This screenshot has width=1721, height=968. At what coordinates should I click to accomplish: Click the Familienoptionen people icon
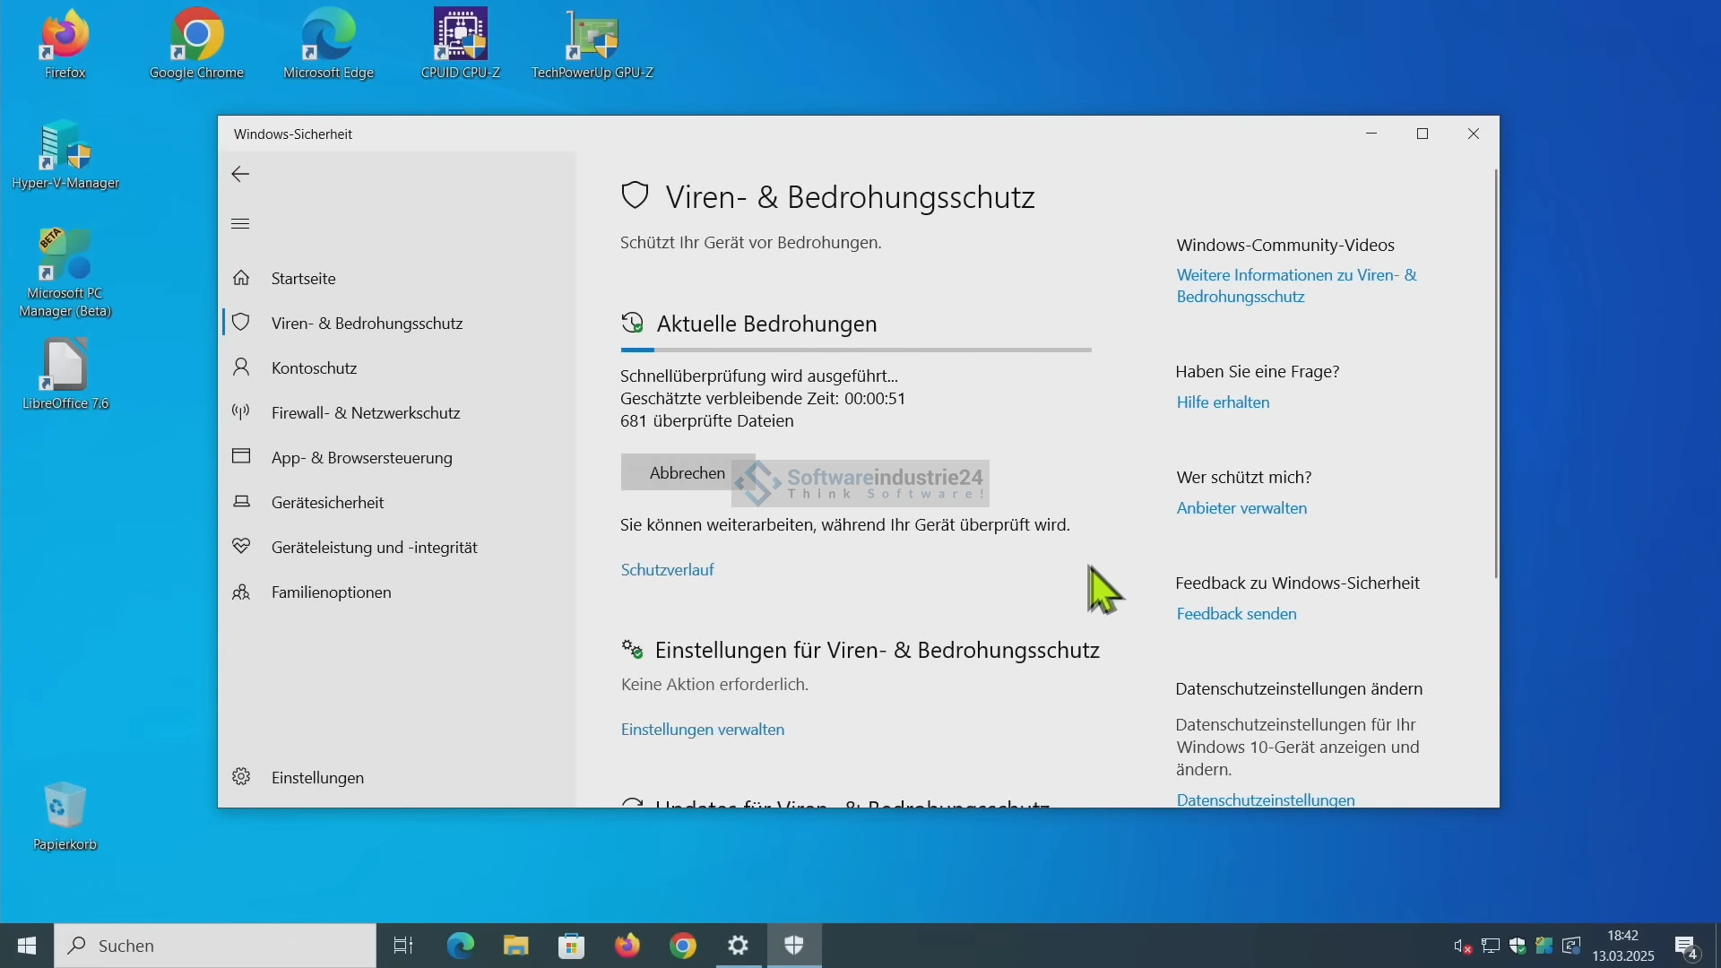(x=241, y=592)
